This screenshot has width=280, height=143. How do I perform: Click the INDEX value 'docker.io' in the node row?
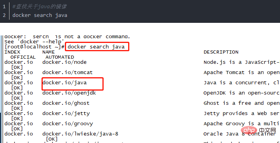[x=19, y=62]
